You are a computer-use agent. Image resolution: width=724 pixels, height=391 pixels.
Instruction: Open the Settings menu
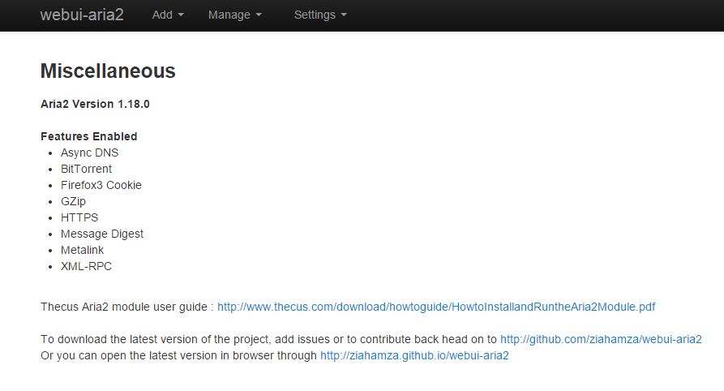[x=320, y=15]
